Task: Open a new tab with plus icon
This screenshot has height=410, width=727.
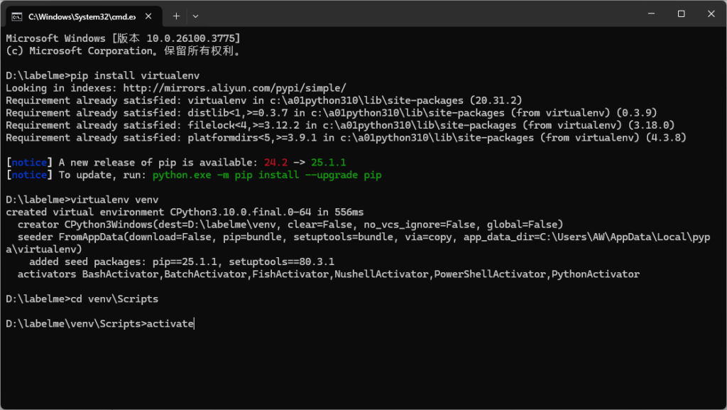Action: tap(176, 16)
